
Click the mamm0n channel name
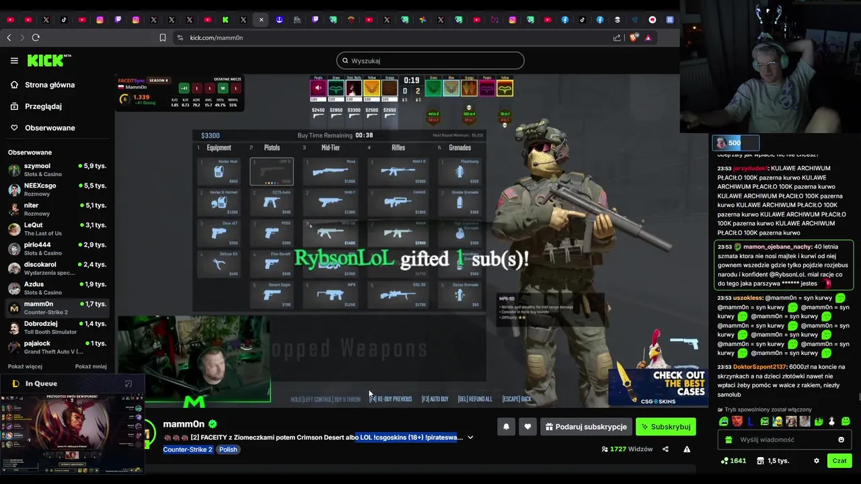(x=184, y=424)
